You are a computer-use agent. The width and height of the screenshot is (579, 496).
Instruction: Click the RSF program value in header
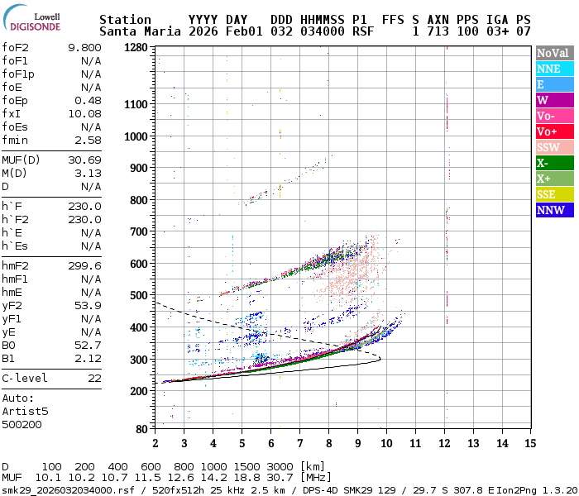coord(363,31)
